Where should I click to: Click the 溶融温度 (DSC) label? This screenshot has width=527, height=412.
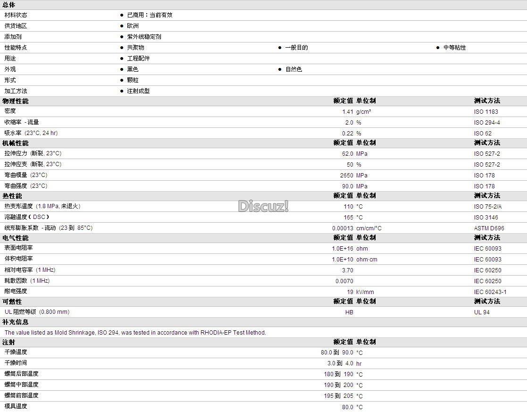coord(27,217)
